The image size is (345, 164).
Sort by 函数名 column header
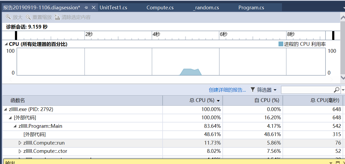pyautogui.click(x=83, y=100)
